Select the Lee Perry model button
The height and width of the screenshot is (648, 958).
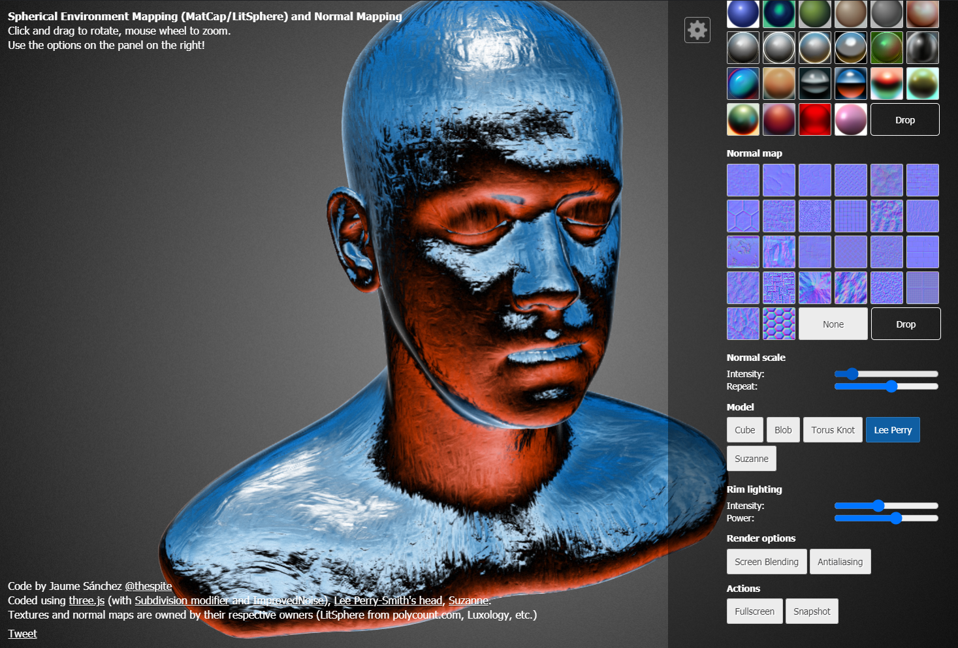coord(893,430)
